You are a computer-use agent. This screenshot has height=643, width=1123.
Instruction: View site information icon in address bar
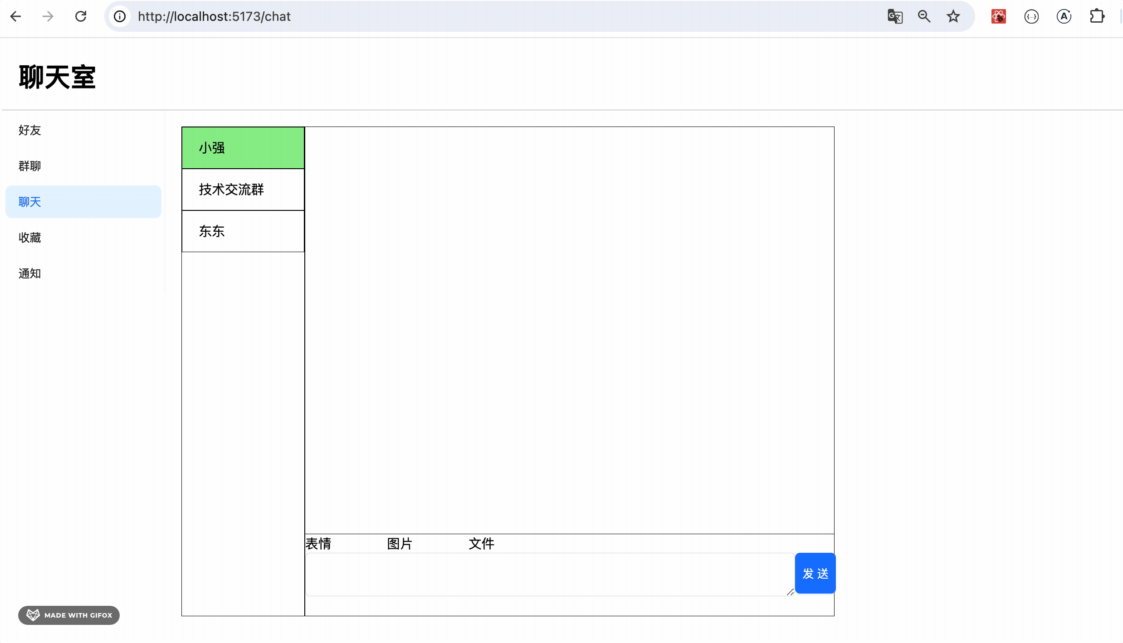pos(120,17)
